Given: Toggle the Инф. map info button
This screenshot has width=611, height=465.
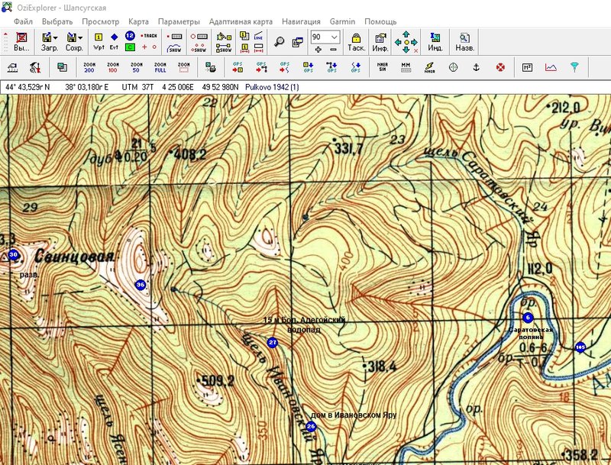Looking at the screenshot, I should (x=380, y=42).
